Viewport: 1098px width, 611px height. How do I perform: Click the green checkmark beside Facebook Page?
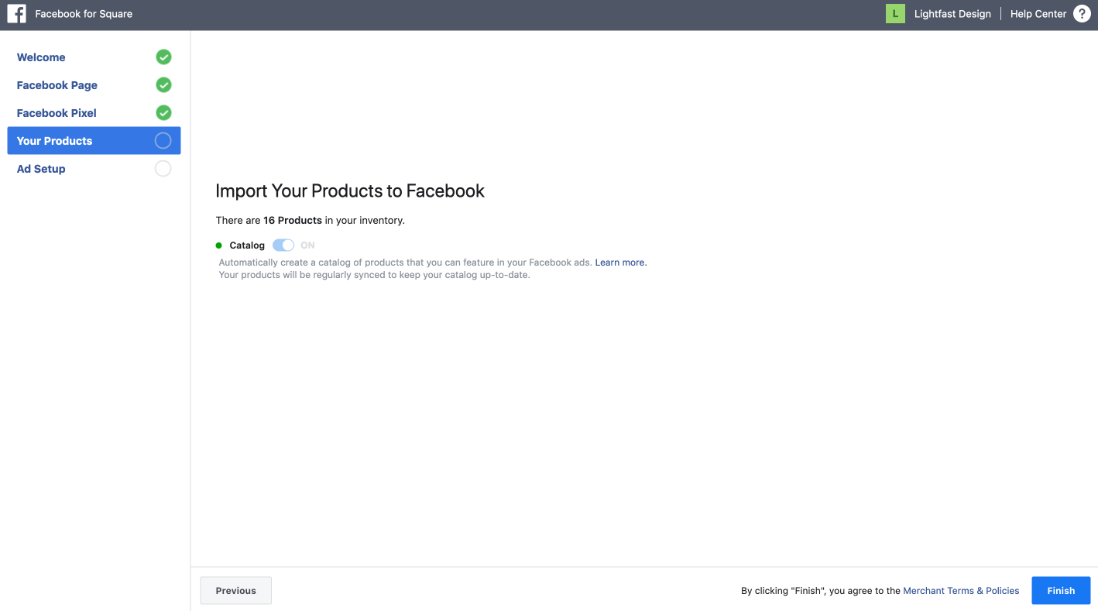tap(163, 84)
